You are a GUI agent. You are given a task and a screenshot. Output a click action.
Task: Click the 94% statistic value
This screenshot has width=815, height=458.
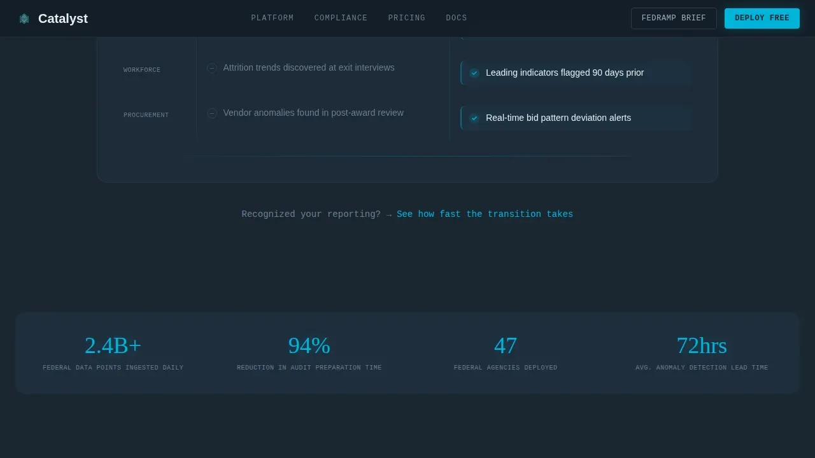tap(309, 345)
